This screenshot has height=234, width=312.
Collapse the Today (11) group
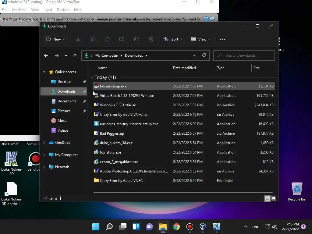pyautogui.click(x=92, y=77)
